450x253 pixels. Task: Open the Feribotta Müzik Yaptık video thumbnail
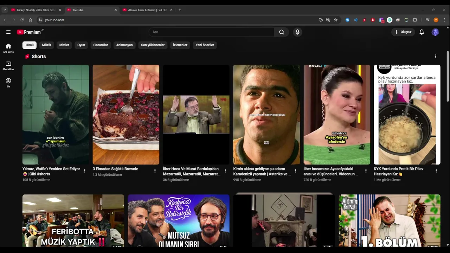(73, 221)
